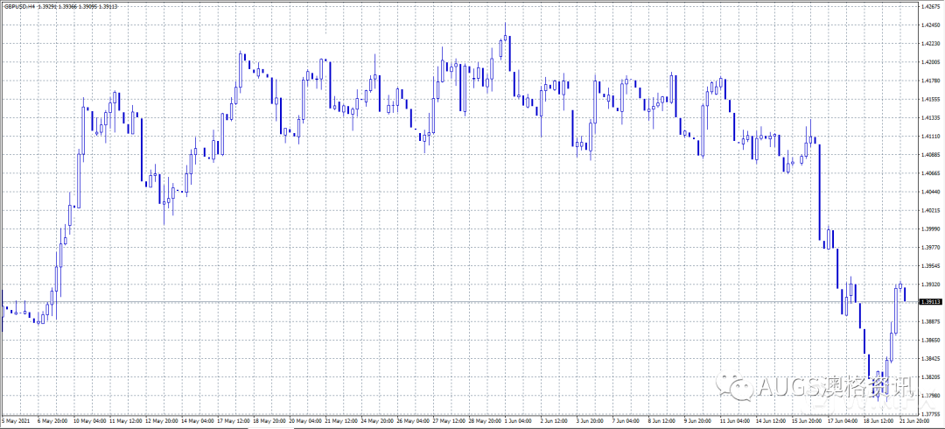Click the 1.40440 price axis label
Viewport: 945px width, 429px height.
tap(929, 192)
